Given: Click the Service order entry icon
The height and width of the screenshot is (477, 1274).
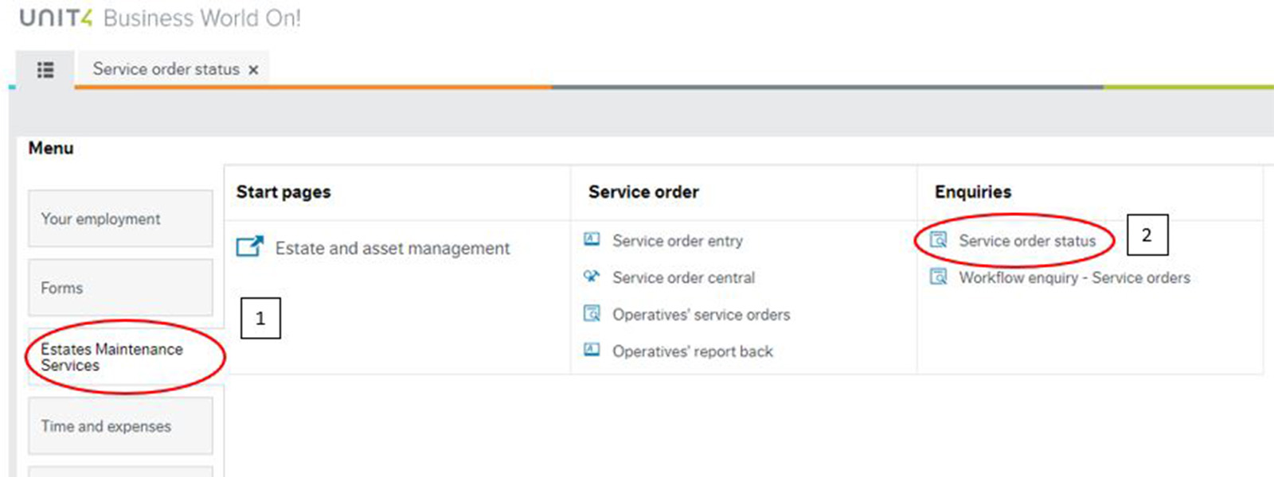Looking at the screenshot, I should click(592, 239).
